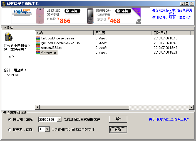Open the 关于"回收站安全清除工具" link
196x141 pixels.
pos(168,119)
